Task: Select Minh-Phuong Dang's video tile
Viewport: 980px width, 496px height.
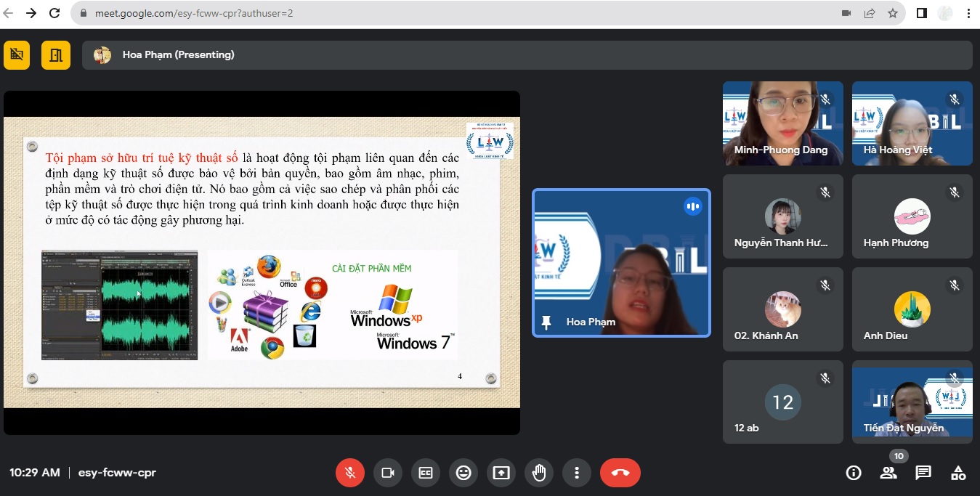Action: (x=782, y=123)
